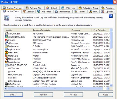Select the lsass.exe row
The image size is (117, 99).
(x=57, y=78)
